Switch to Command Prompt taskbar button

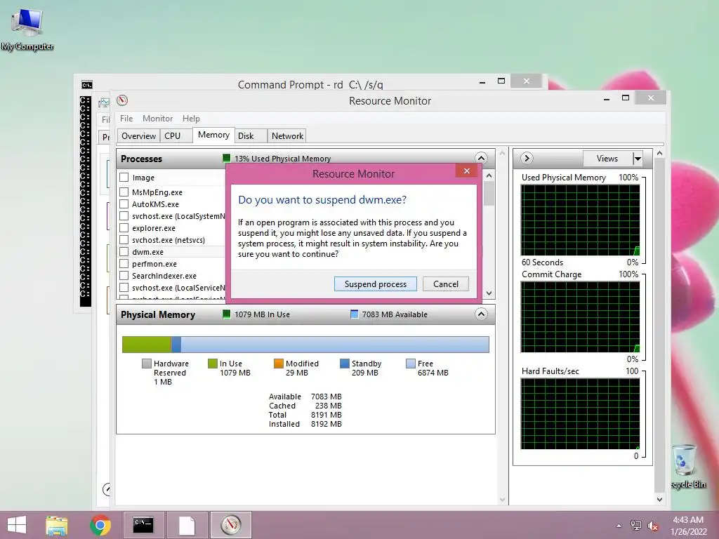(x=143, y=525)
